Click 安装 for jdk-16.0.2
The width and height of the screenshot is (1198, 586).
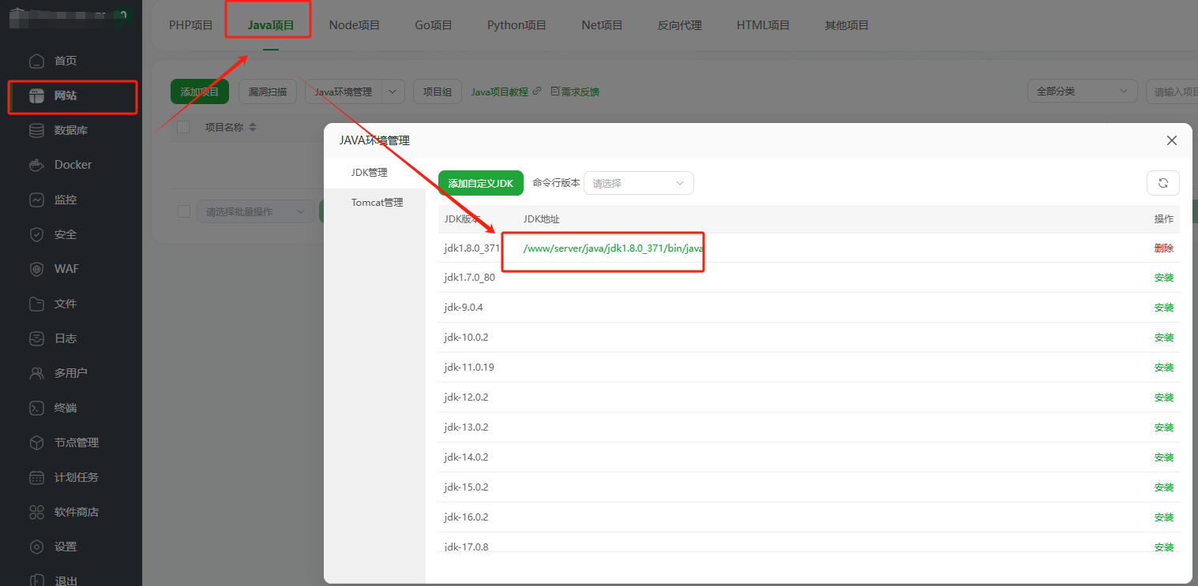tap(1164, 517)
